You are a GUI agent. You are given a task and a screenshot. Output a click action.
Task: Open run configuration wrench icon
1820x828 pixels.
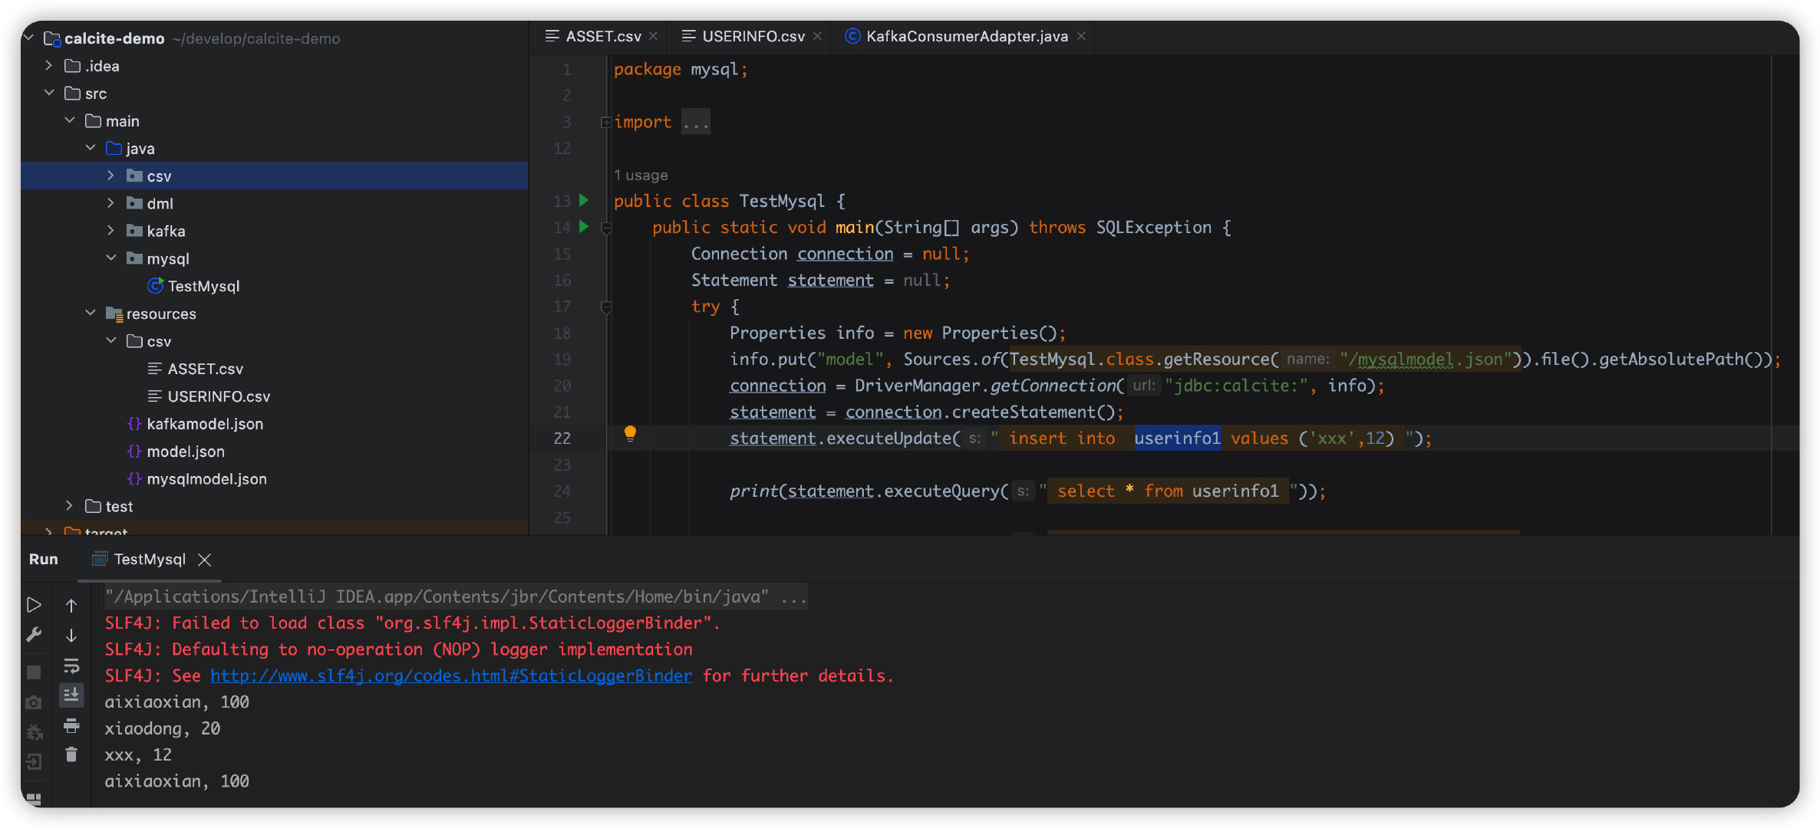pyautogui.click(x=34, y=635)
